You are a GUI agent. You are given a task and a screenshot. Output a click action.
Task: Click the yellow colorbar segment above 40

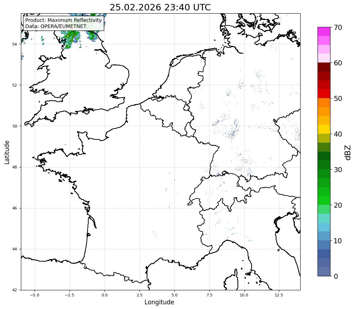coord(324,129)
